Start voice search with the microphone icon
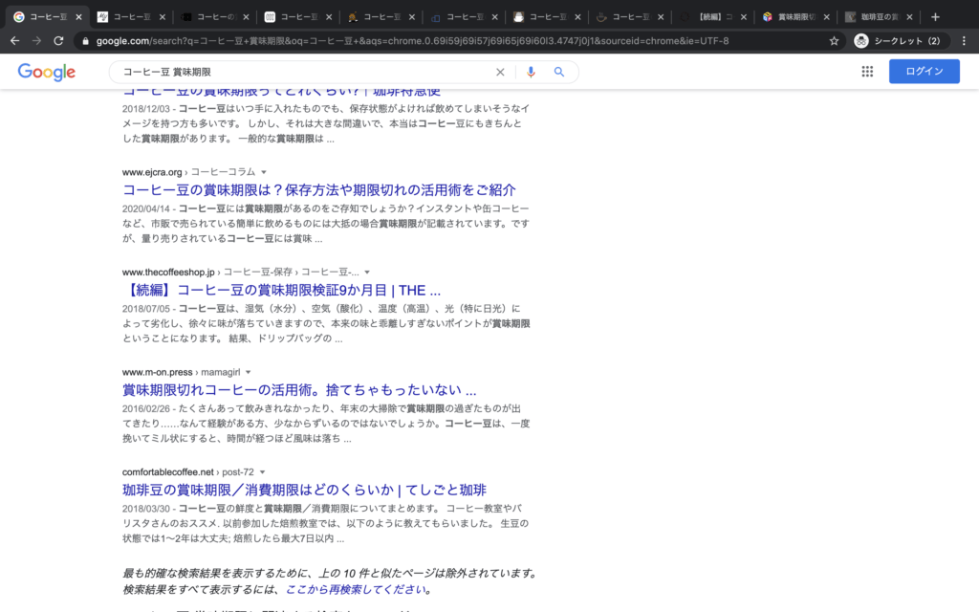The width and height of the screenshot is (979, 612). point(531,72)
